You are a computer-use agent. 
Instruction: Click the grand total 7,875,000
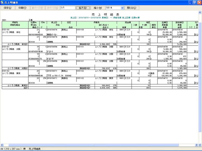pyautogui.click(x=182, y=88)
